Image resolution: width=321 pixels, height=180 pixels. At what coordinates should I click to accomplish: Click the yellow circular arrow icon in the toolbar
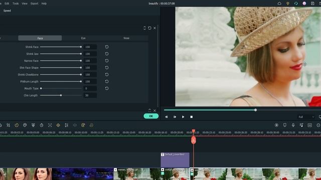83,125
